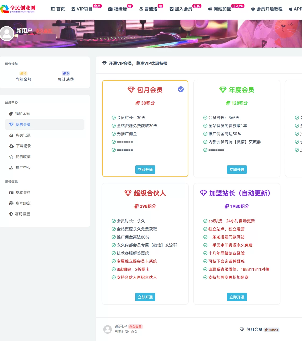Click the shield icon beside 密码设置
Screen dimensions: 302x341
click(x=11, y=214)
